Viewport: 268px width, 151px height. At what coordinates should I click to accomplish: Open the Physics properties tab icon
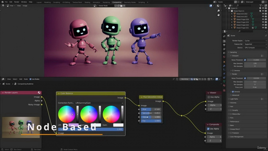coord(224,74)
